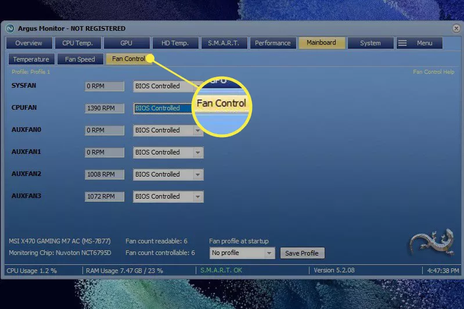Click the Version 5.2.08 status entry
Image resolution: width=464 pixels, height=309 pixels.
click(334, 270)
